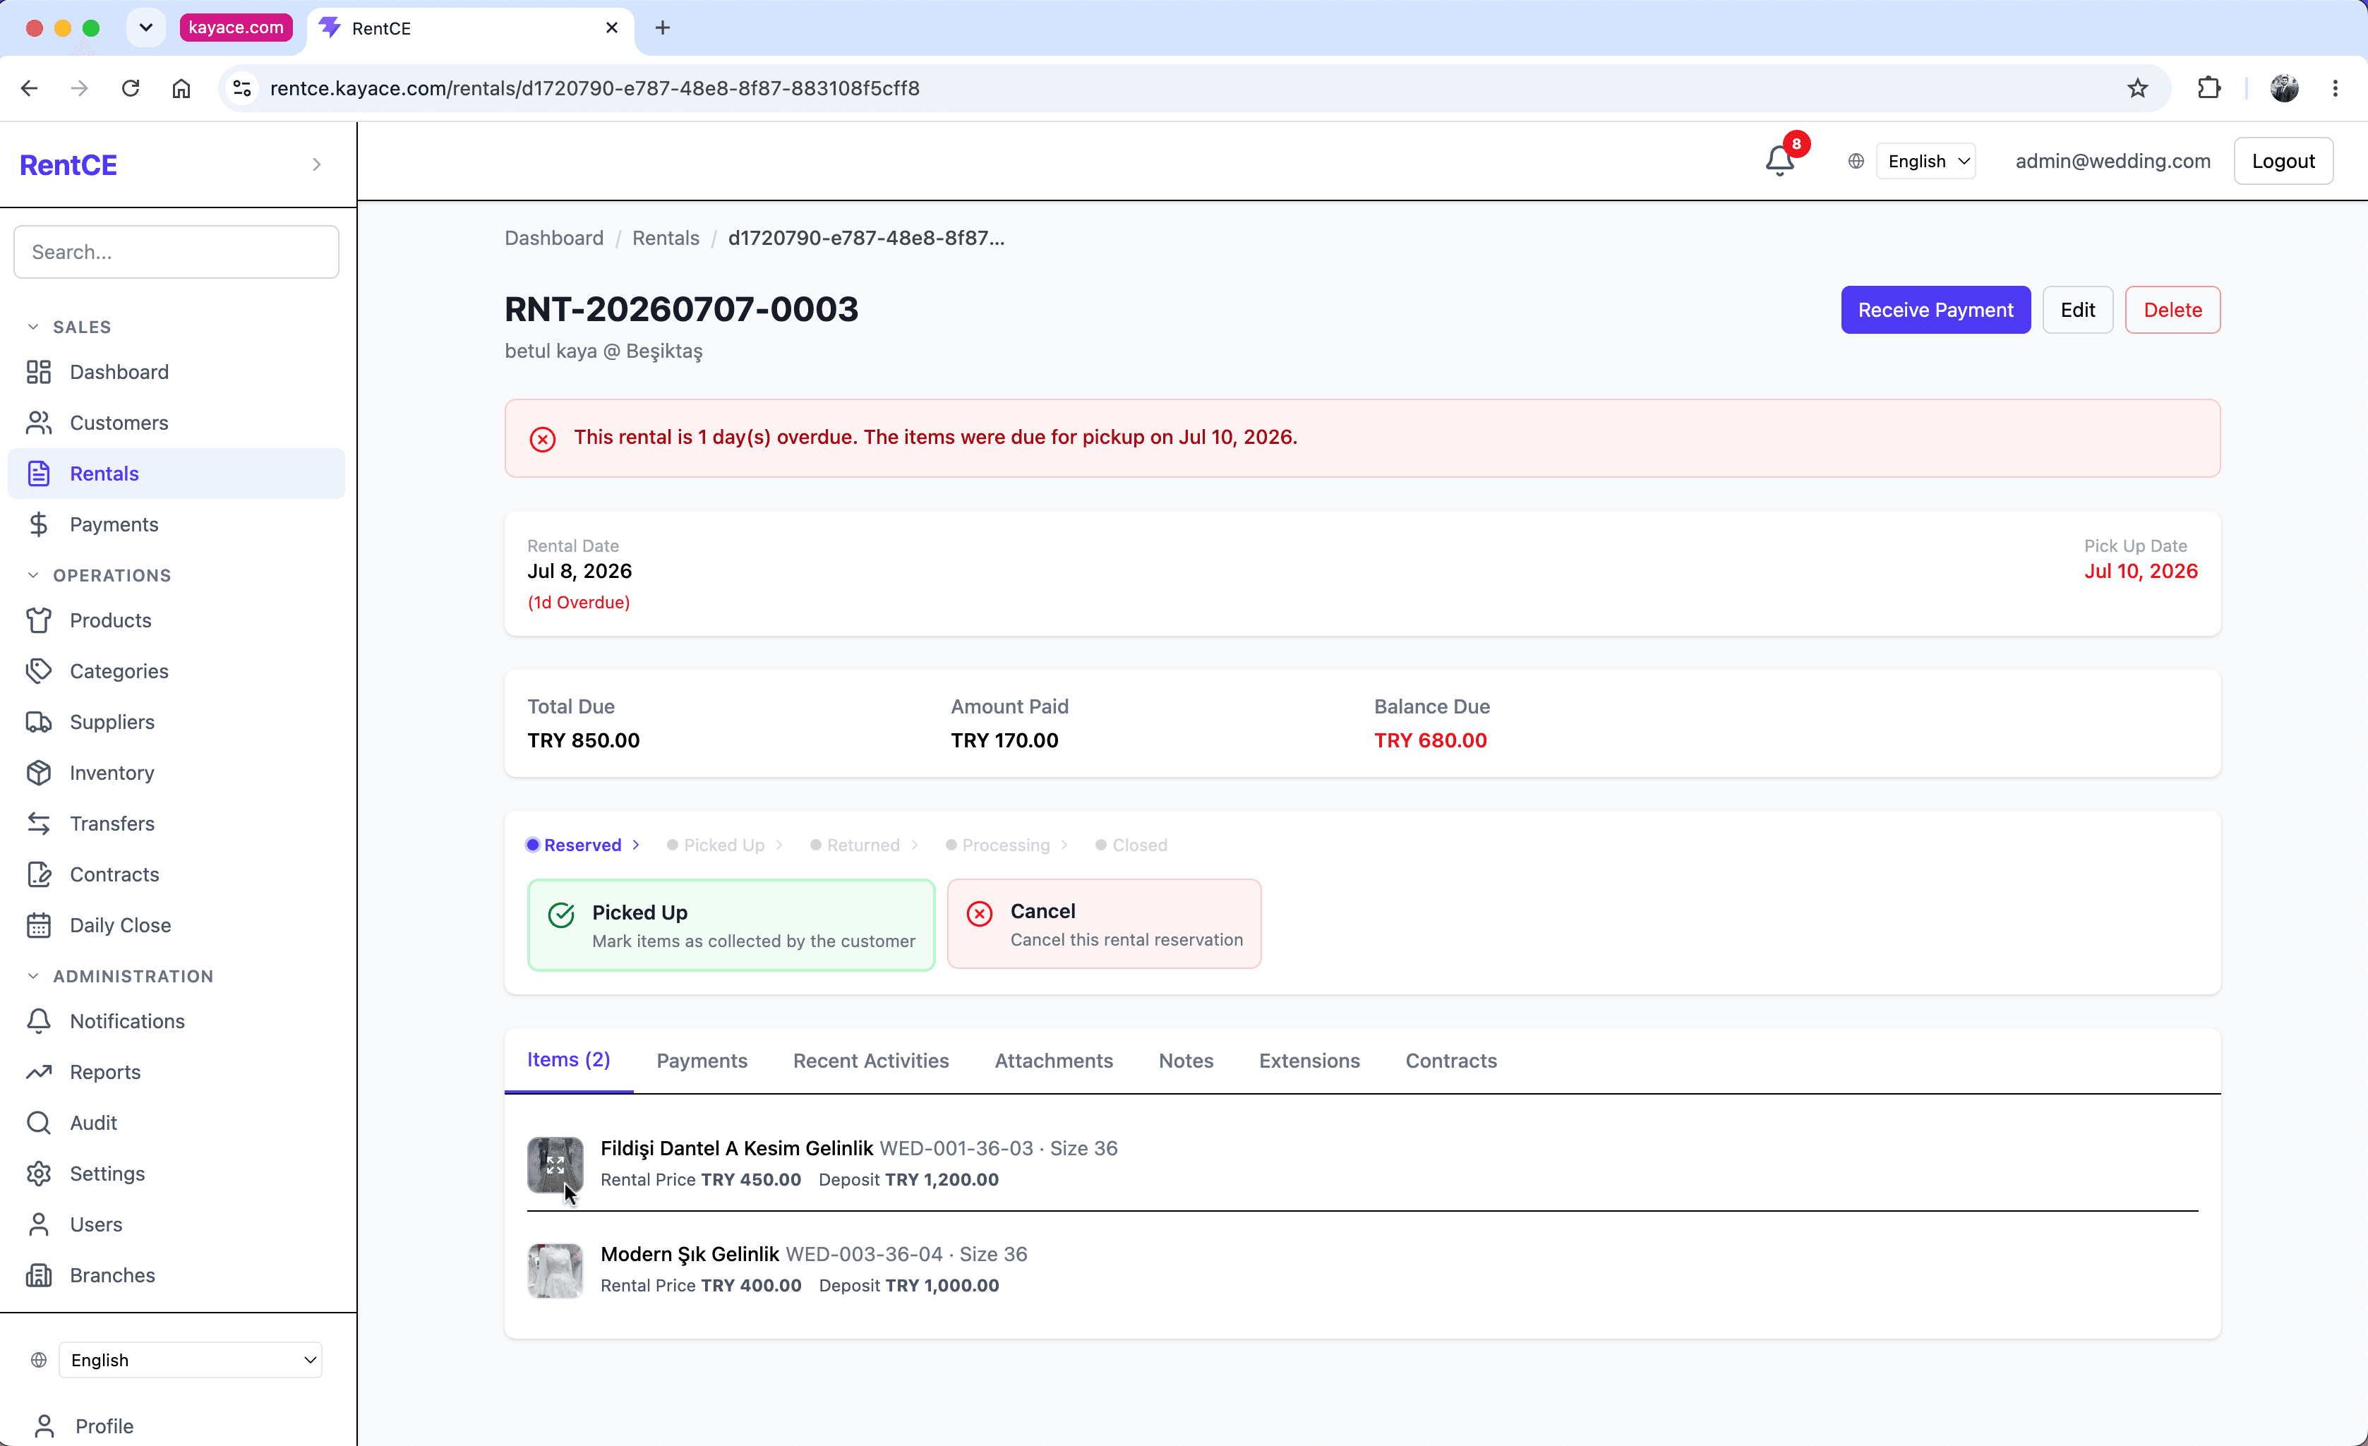2368x1446 pixels.
Task: Open a new browser tab
Action: [x=662, y=28]
